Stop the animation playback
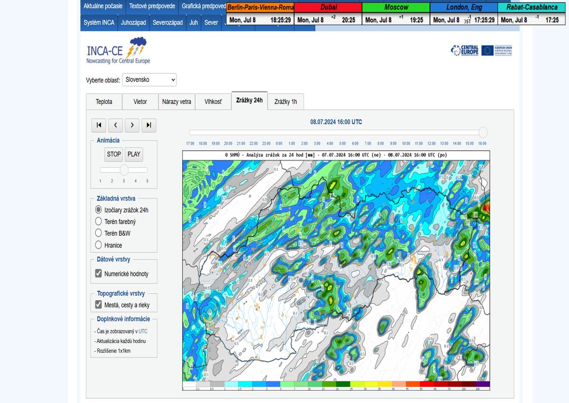 pos(114,154)
